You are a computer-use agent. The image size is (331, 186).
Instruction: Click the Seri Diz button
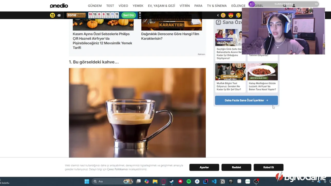click(x=129, y=15)
